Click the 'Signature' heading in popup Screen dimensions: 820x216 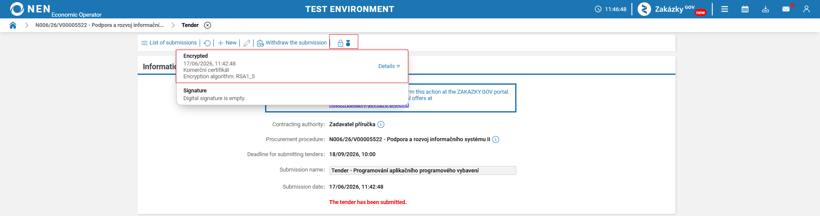[x=195, y=91]
